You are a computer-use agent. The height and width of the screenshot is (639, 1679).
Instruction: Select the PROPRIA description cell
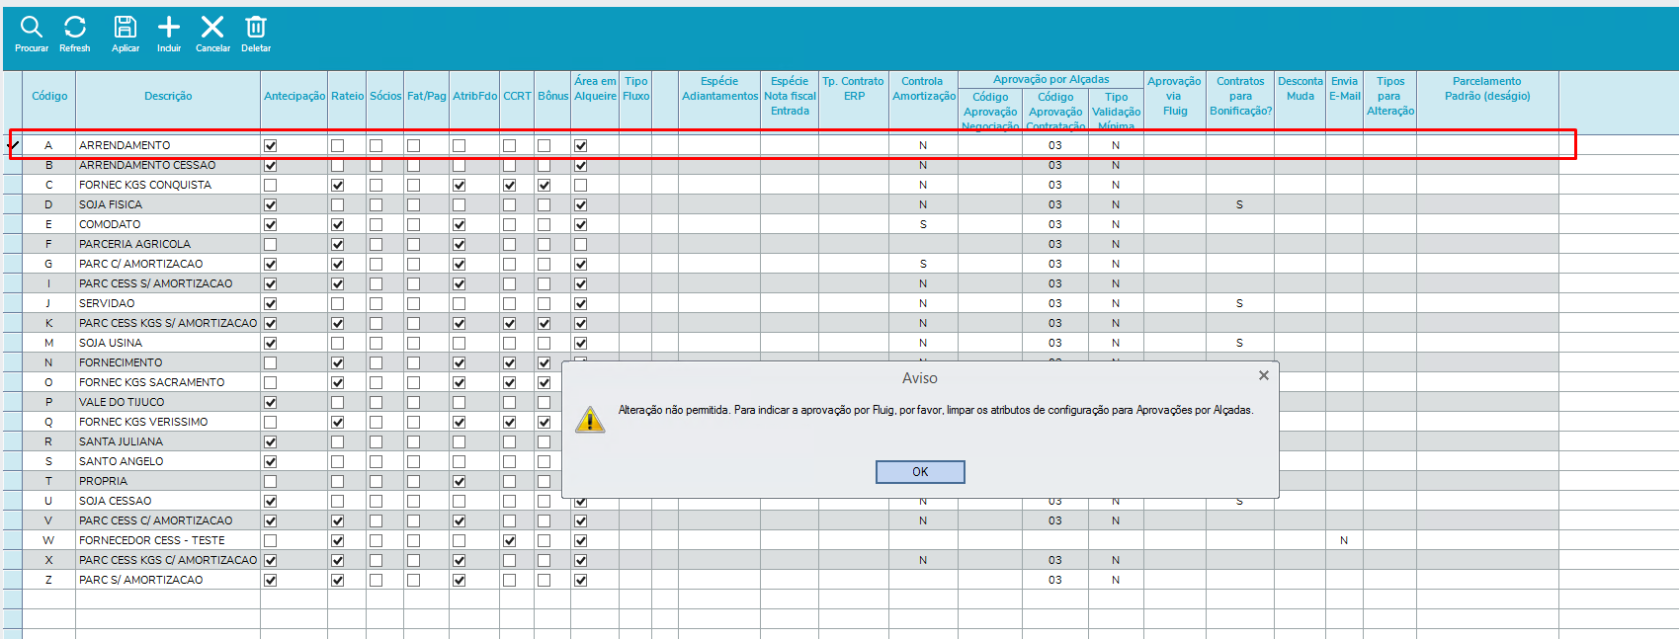[168, 481]
